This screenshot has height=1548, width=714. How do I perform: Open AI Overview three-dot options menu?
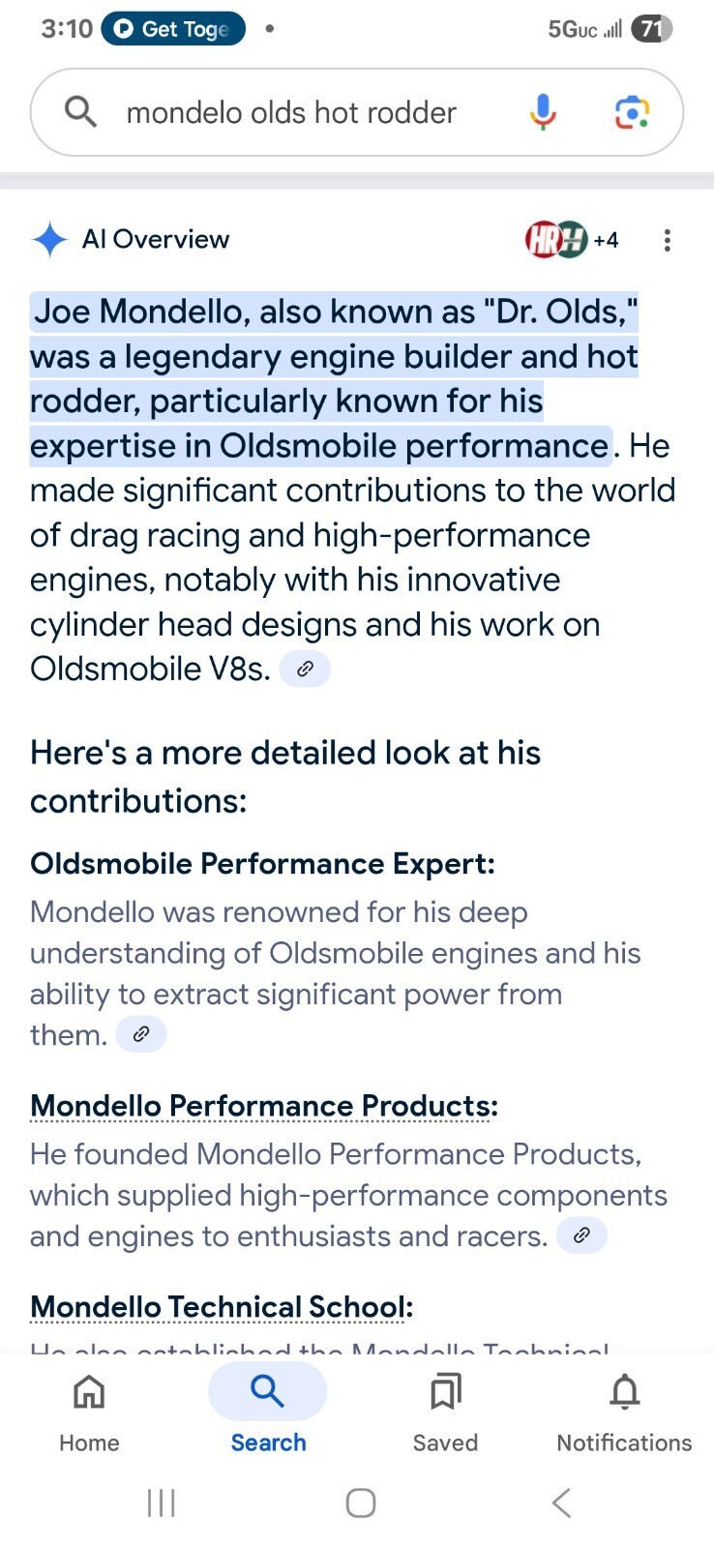[x=667, y=240]
